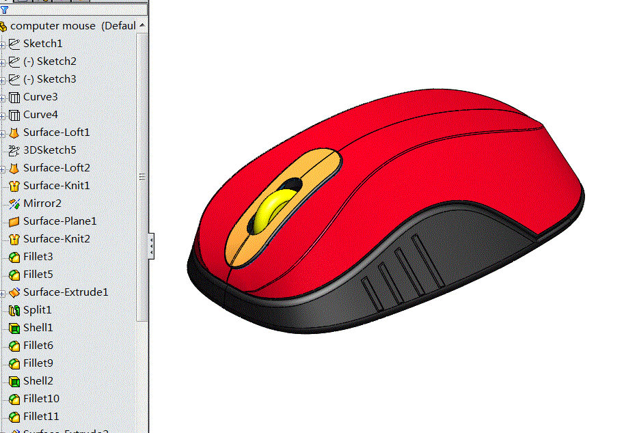
Task: Select the Surface-Loft1 feature icon
Action: pyautogui.click(x=14, y=132)
